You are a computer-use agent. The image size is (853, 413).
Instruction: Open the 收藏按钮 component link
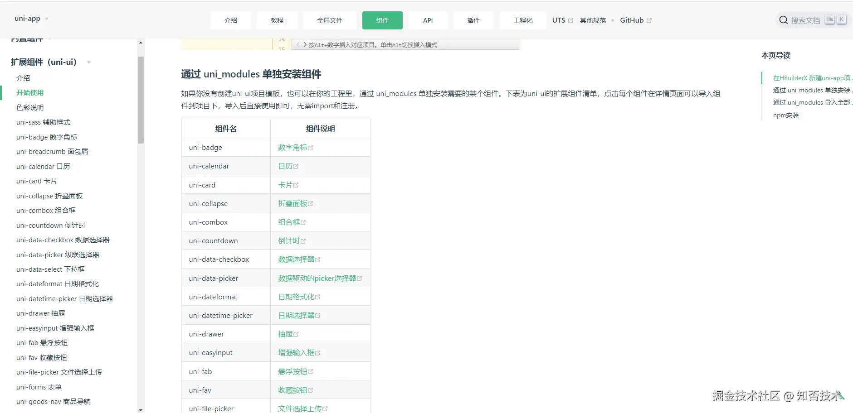(295, 390)
